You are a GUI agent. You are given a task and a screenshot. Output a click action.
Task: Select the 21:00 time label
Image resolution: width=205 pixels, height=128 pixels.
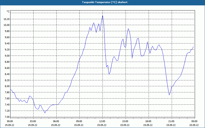[x=172, y=121]
